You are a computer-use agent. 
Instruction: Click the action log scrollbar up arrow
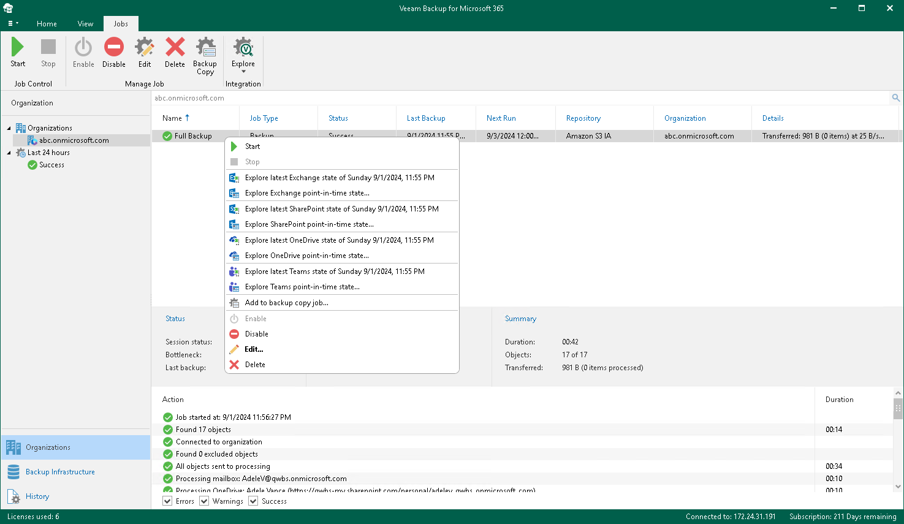[898, 393]
